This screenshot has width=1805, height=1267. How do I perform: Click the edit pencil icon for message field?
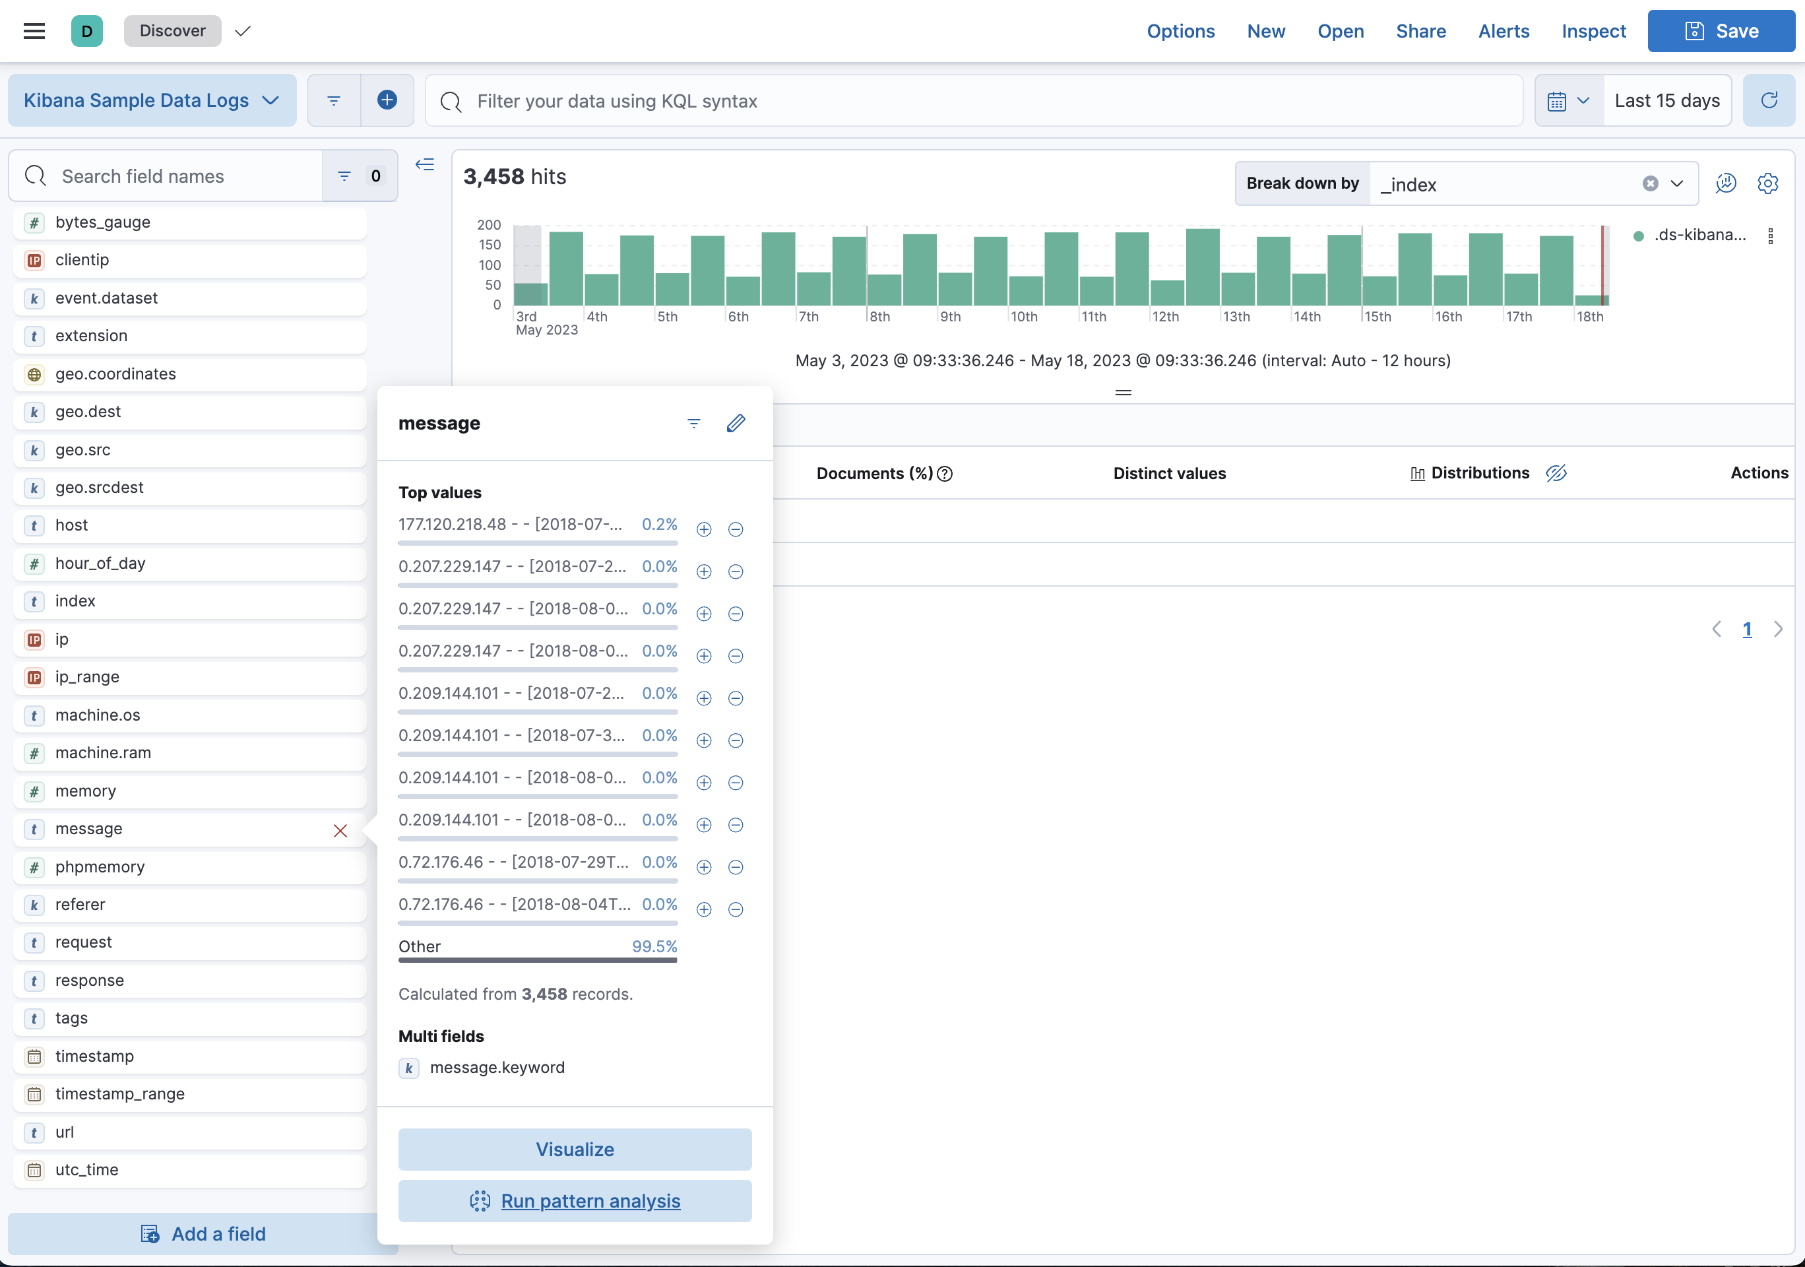(735, 423)
